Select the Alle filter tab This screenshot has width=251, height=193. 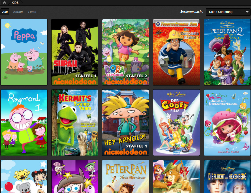(5, 12)
